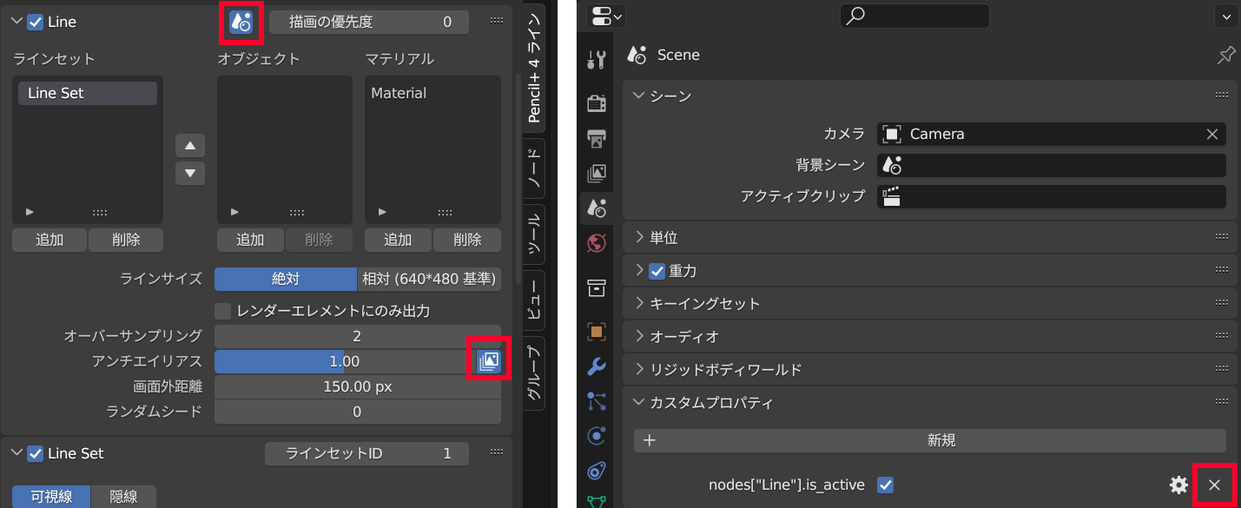Switch to the ビュー tab

[535, 300]
